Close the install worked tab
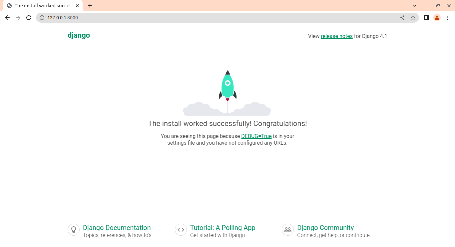Viewport: 455px width, 247px height. 77,6
